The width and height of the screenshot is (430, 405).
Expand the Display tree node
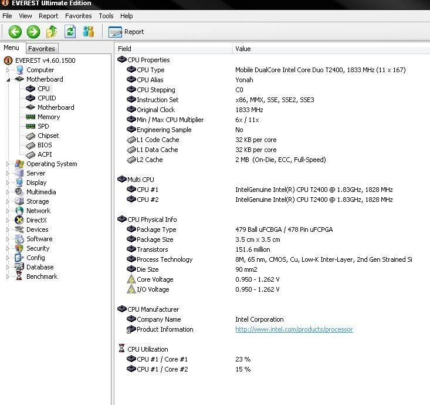(x=8, y=183)
